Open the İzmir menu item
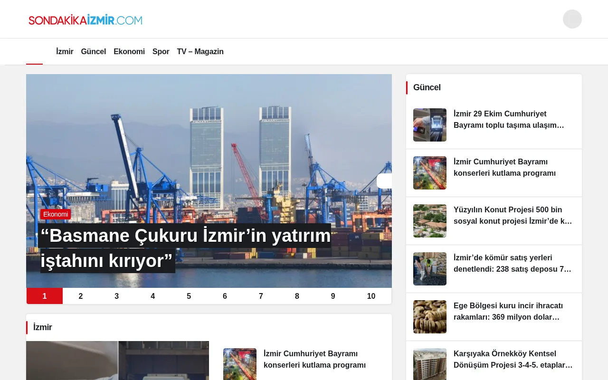 click(65, 51)
